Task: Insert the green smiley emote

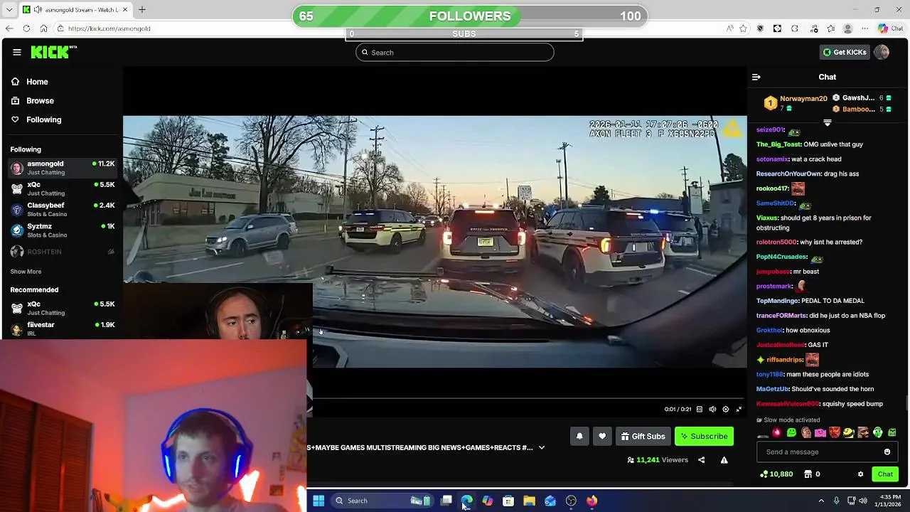Action: pos(791,432)
